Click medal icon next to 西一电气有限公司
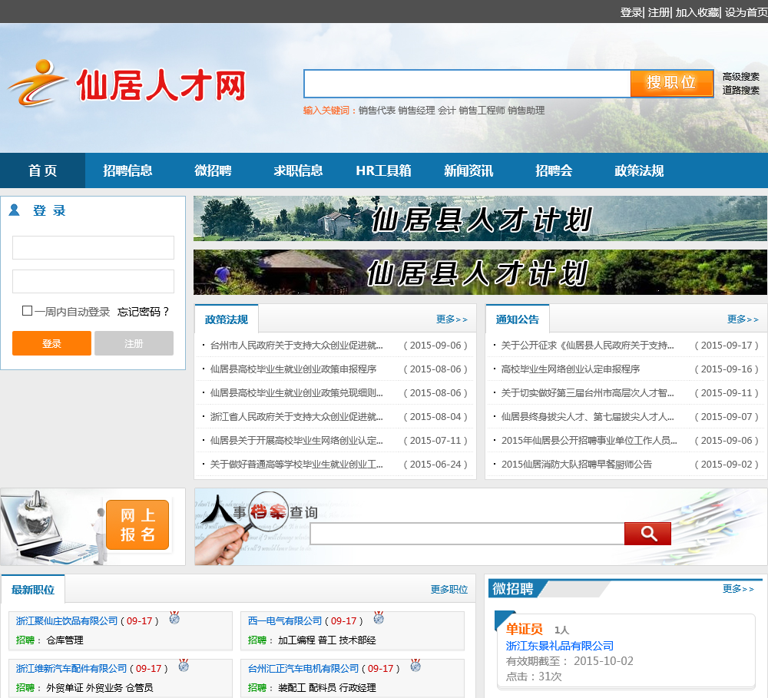This screenshot has width=768, height=698. (378, 618)
